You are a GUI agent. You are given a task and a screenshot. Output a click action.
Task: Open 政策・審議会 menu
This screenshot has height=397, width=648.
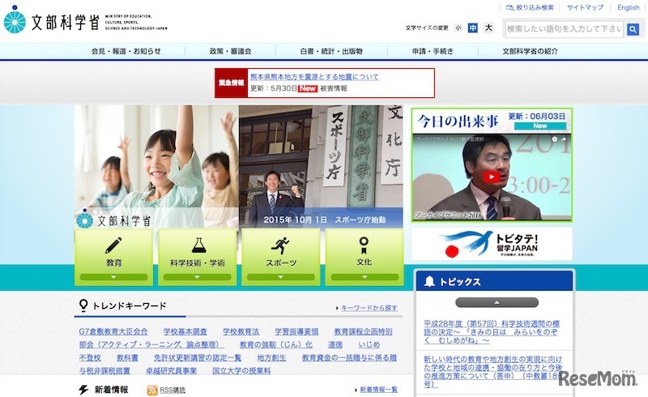click(230, 51)
